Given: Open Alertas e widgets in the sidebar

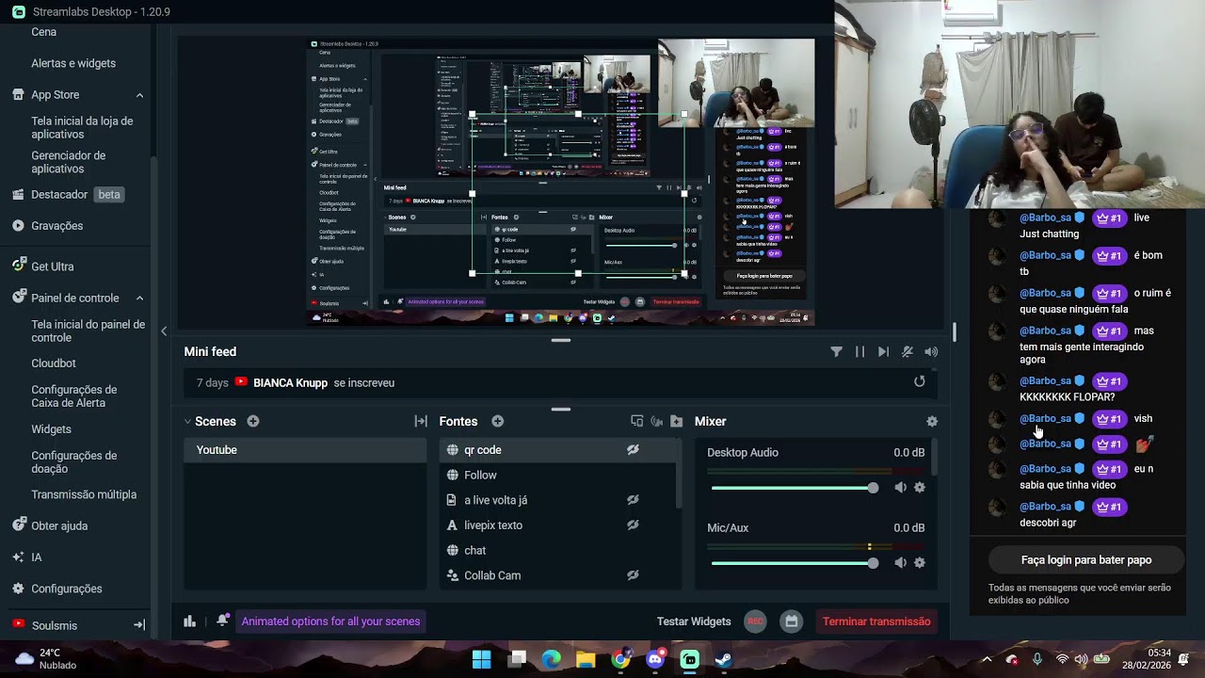Looking at the screenshot, I should pyautogui.click(x=73, y=63).
